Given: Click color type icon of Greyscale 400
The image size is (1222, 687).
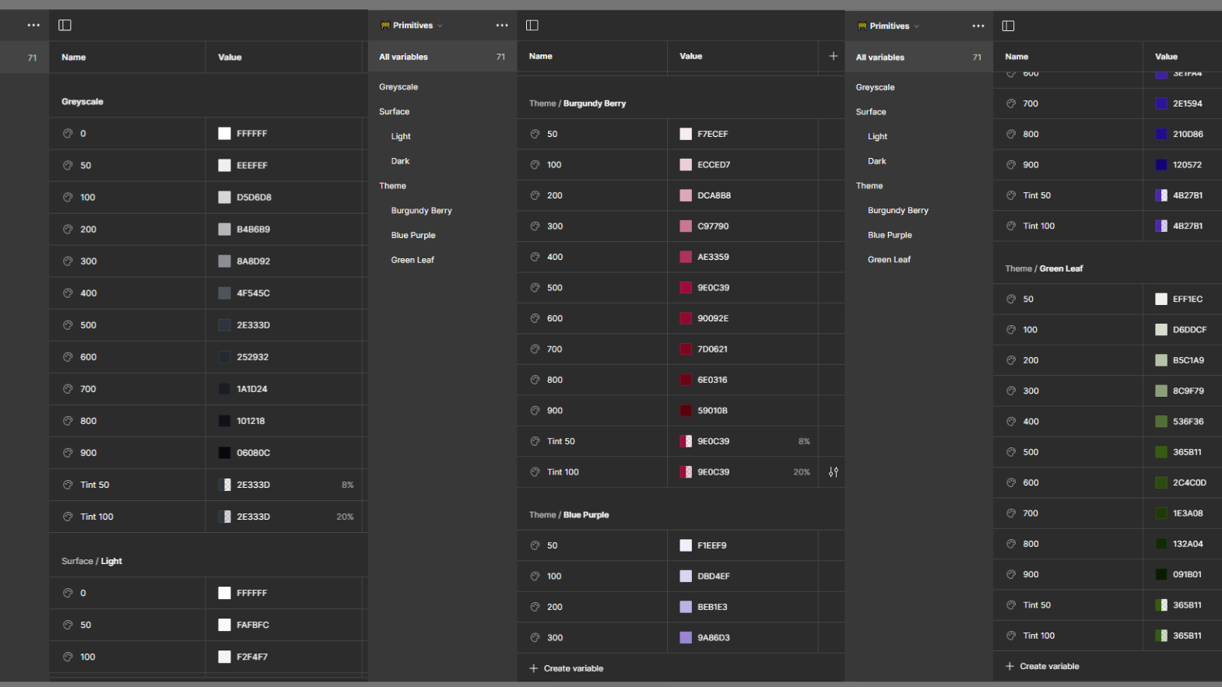Looking at the screenshot, I should (68, 293).
